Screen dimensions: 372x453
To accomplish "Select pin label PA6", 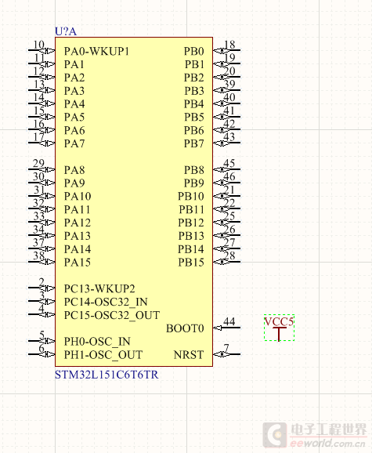I will (74, 130).
